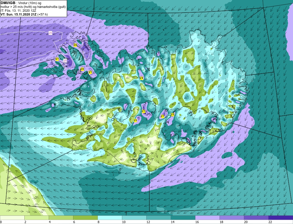This screenshot has width=293, height=224.
Task: Pick the green 4–6 m/s legend swatch
Action: (x=61, y=218)
